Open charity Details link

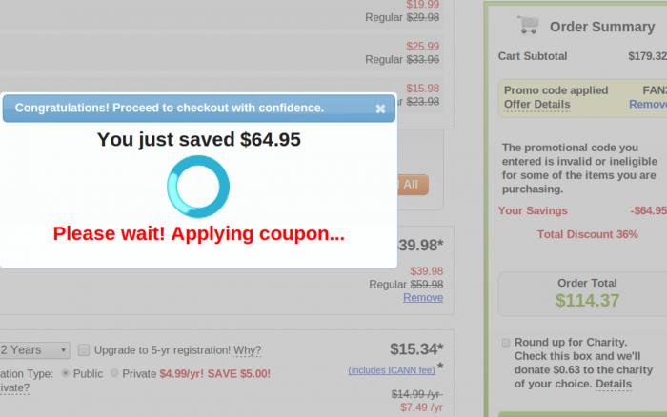[614, 384]
